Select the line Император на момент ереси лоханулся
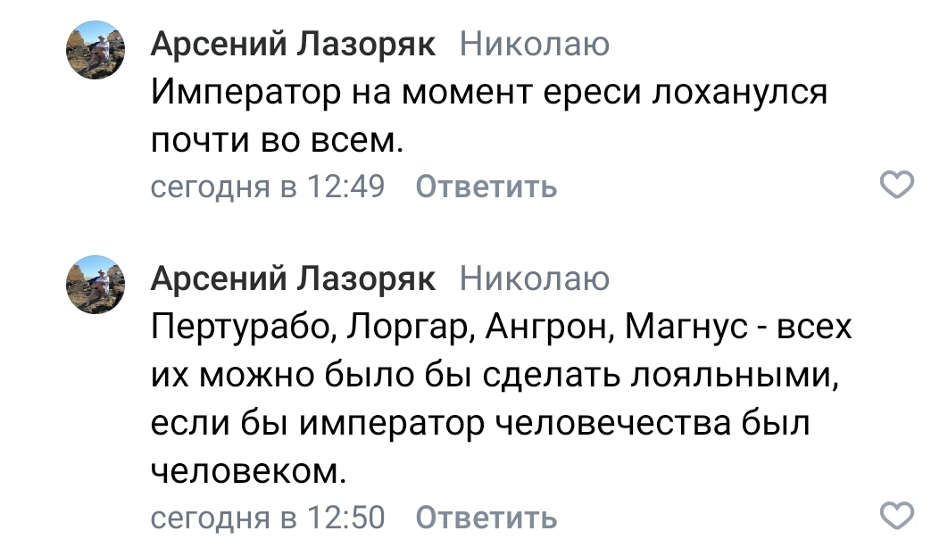Image resolution: width=948 pixels, height=556 pixels. click(488, 93)
